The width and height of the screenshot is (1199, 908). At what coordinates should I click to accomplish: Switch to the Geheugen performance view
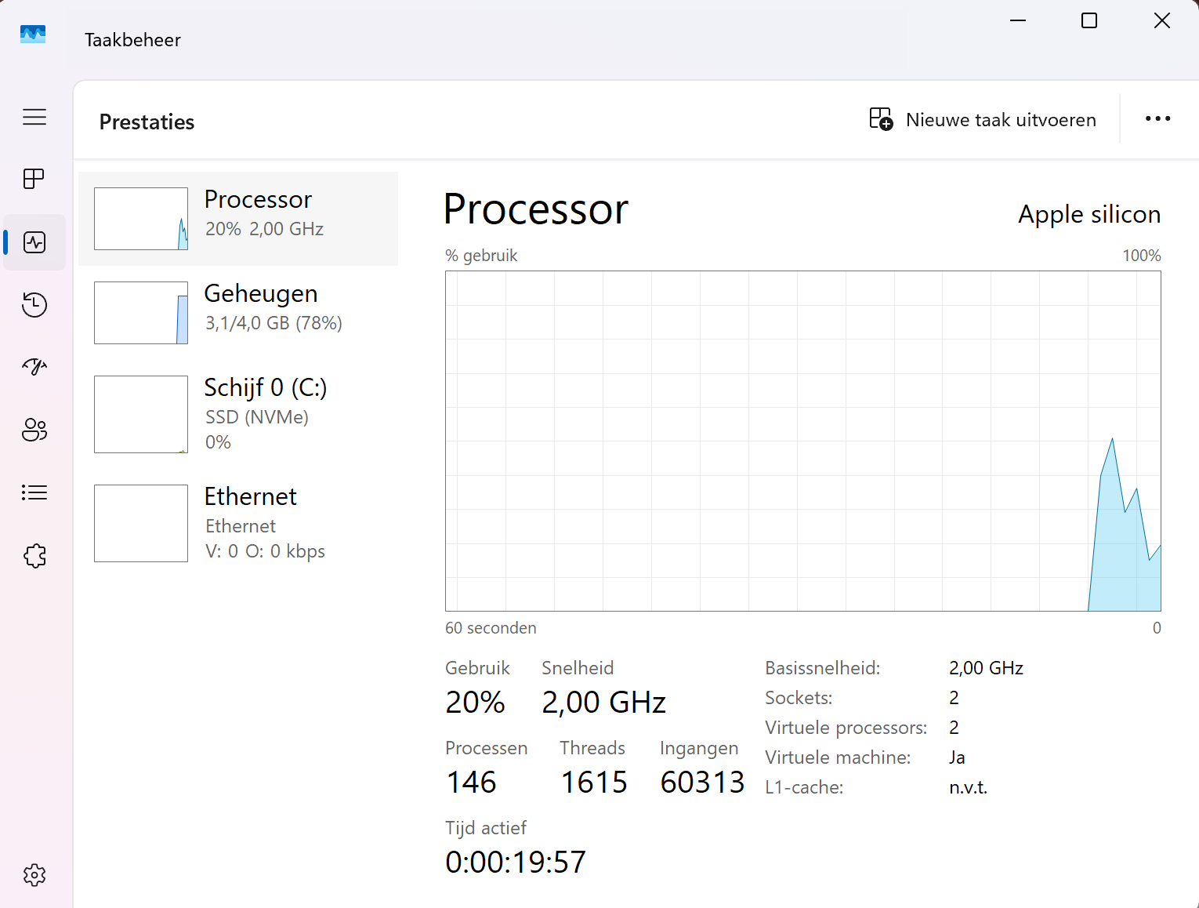click(261, 307)
